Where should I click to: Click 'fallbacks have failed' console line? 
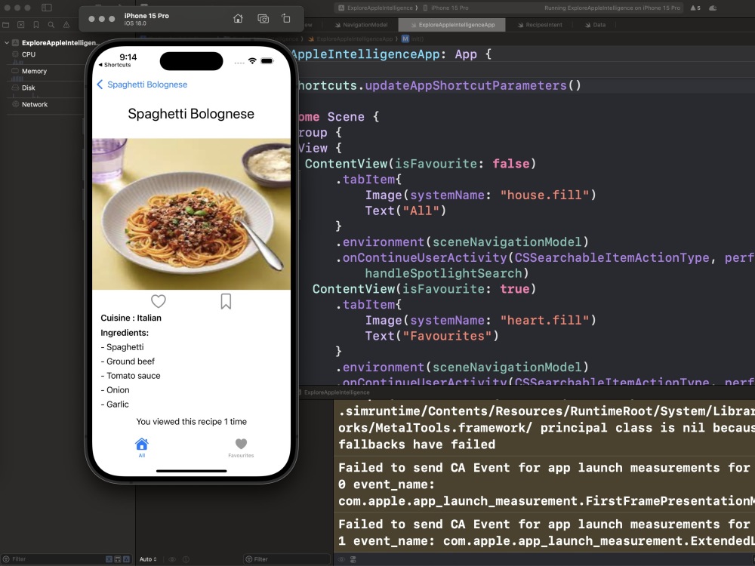pyautogui.click(x=417, y=444)
